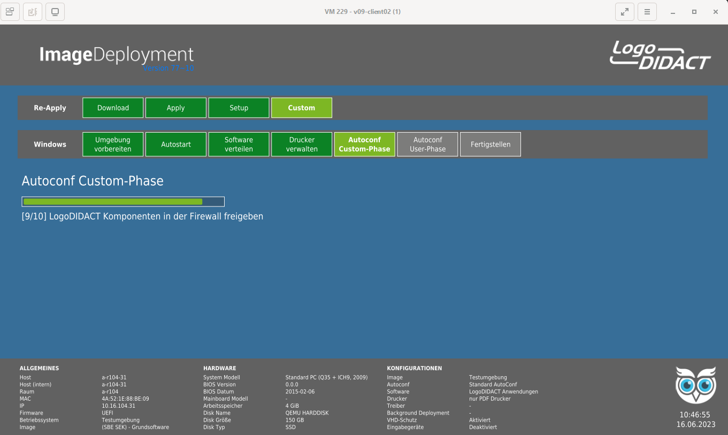Open the display monitor icon in viewer header
The image size is (728, 435).
point(55,12)
